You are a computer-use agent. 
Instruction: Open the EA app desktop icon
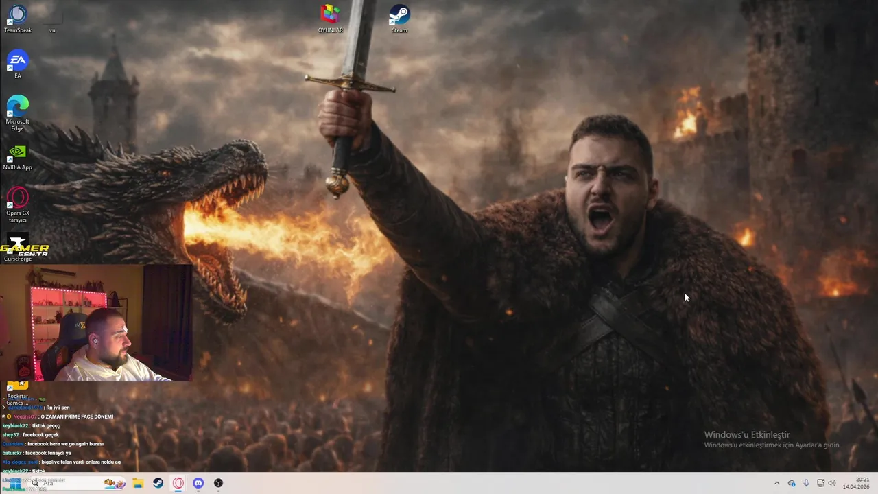click(17, 64)
